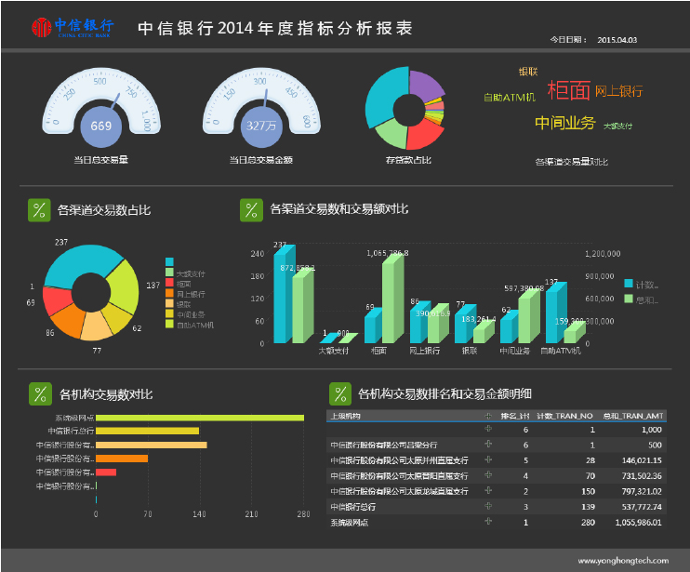The height and width of the screenshot is (572, 690).
Task: Sort by the 计数_TRAN_NO column header
Action: point(564,416)
